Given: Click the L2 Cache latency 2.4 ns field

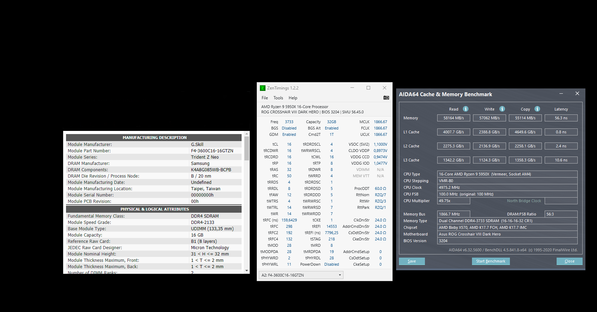Looking at the screenshot, I should tap(561, 146).
